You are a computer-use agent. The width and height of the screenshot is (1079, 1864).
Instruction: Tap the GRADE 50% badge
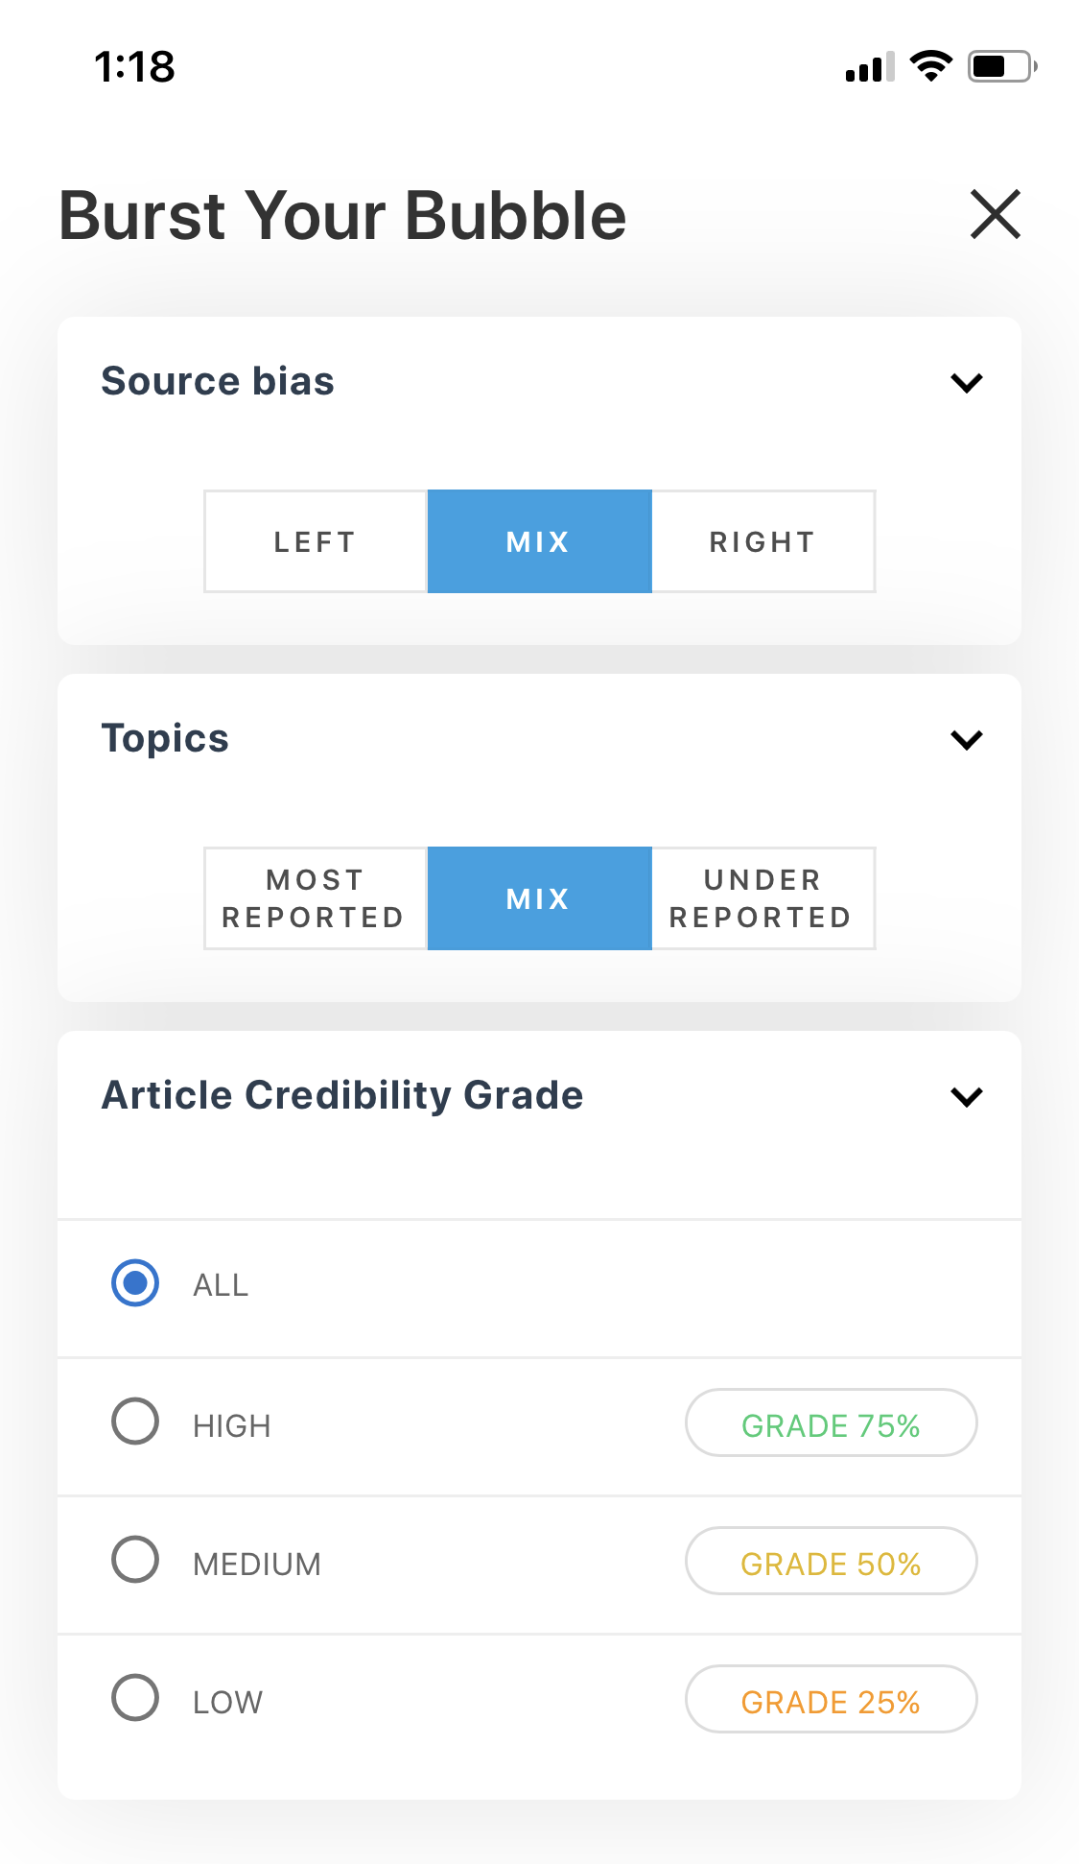point(831,1562)
